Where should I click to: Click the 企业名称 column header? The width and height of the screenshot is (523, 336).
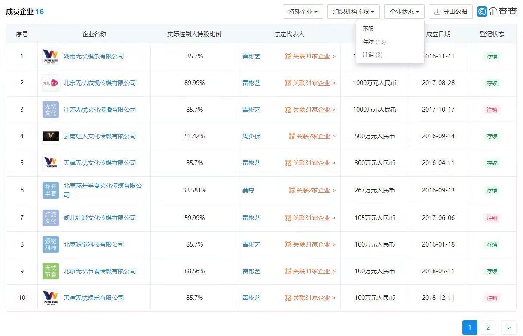pyautogui.click(x=94, y=34)
